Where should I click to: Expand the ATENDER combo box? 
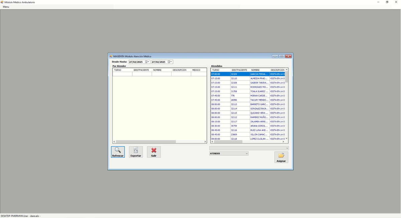(247, 153)
